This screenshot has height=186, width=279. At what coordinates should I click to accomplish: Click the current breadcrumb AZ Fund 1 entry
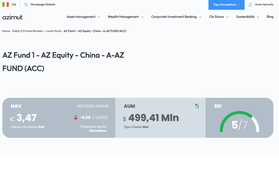click(x=95, y=31)
